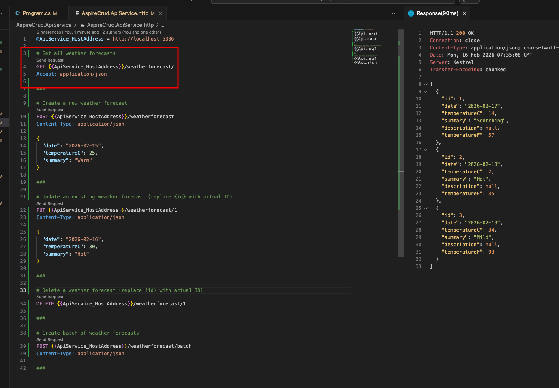Fold the second JSON object at line 17

(x=426, y=150)
